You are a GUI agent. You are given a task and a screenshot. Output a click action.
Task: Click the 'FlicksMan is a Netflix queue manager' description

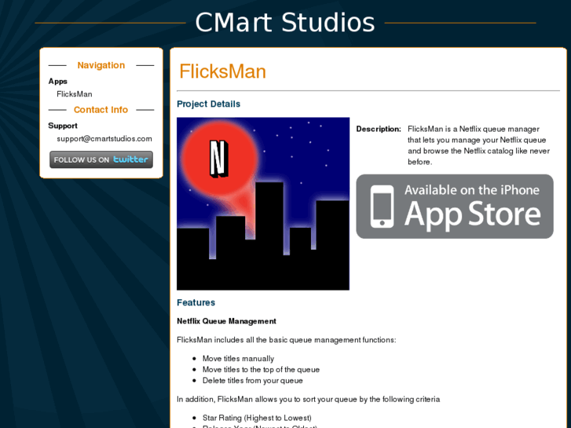click(478, 145)
